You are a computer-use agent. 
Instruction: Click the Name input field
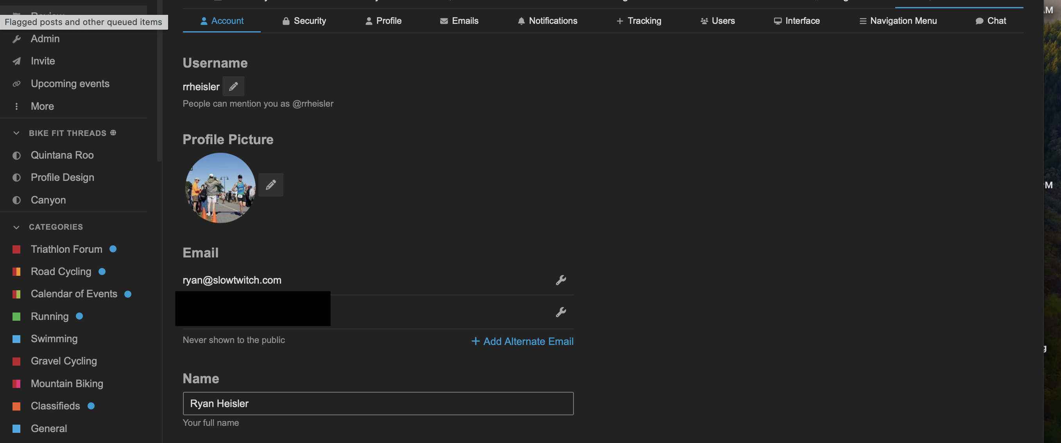(x=378, y=404)
